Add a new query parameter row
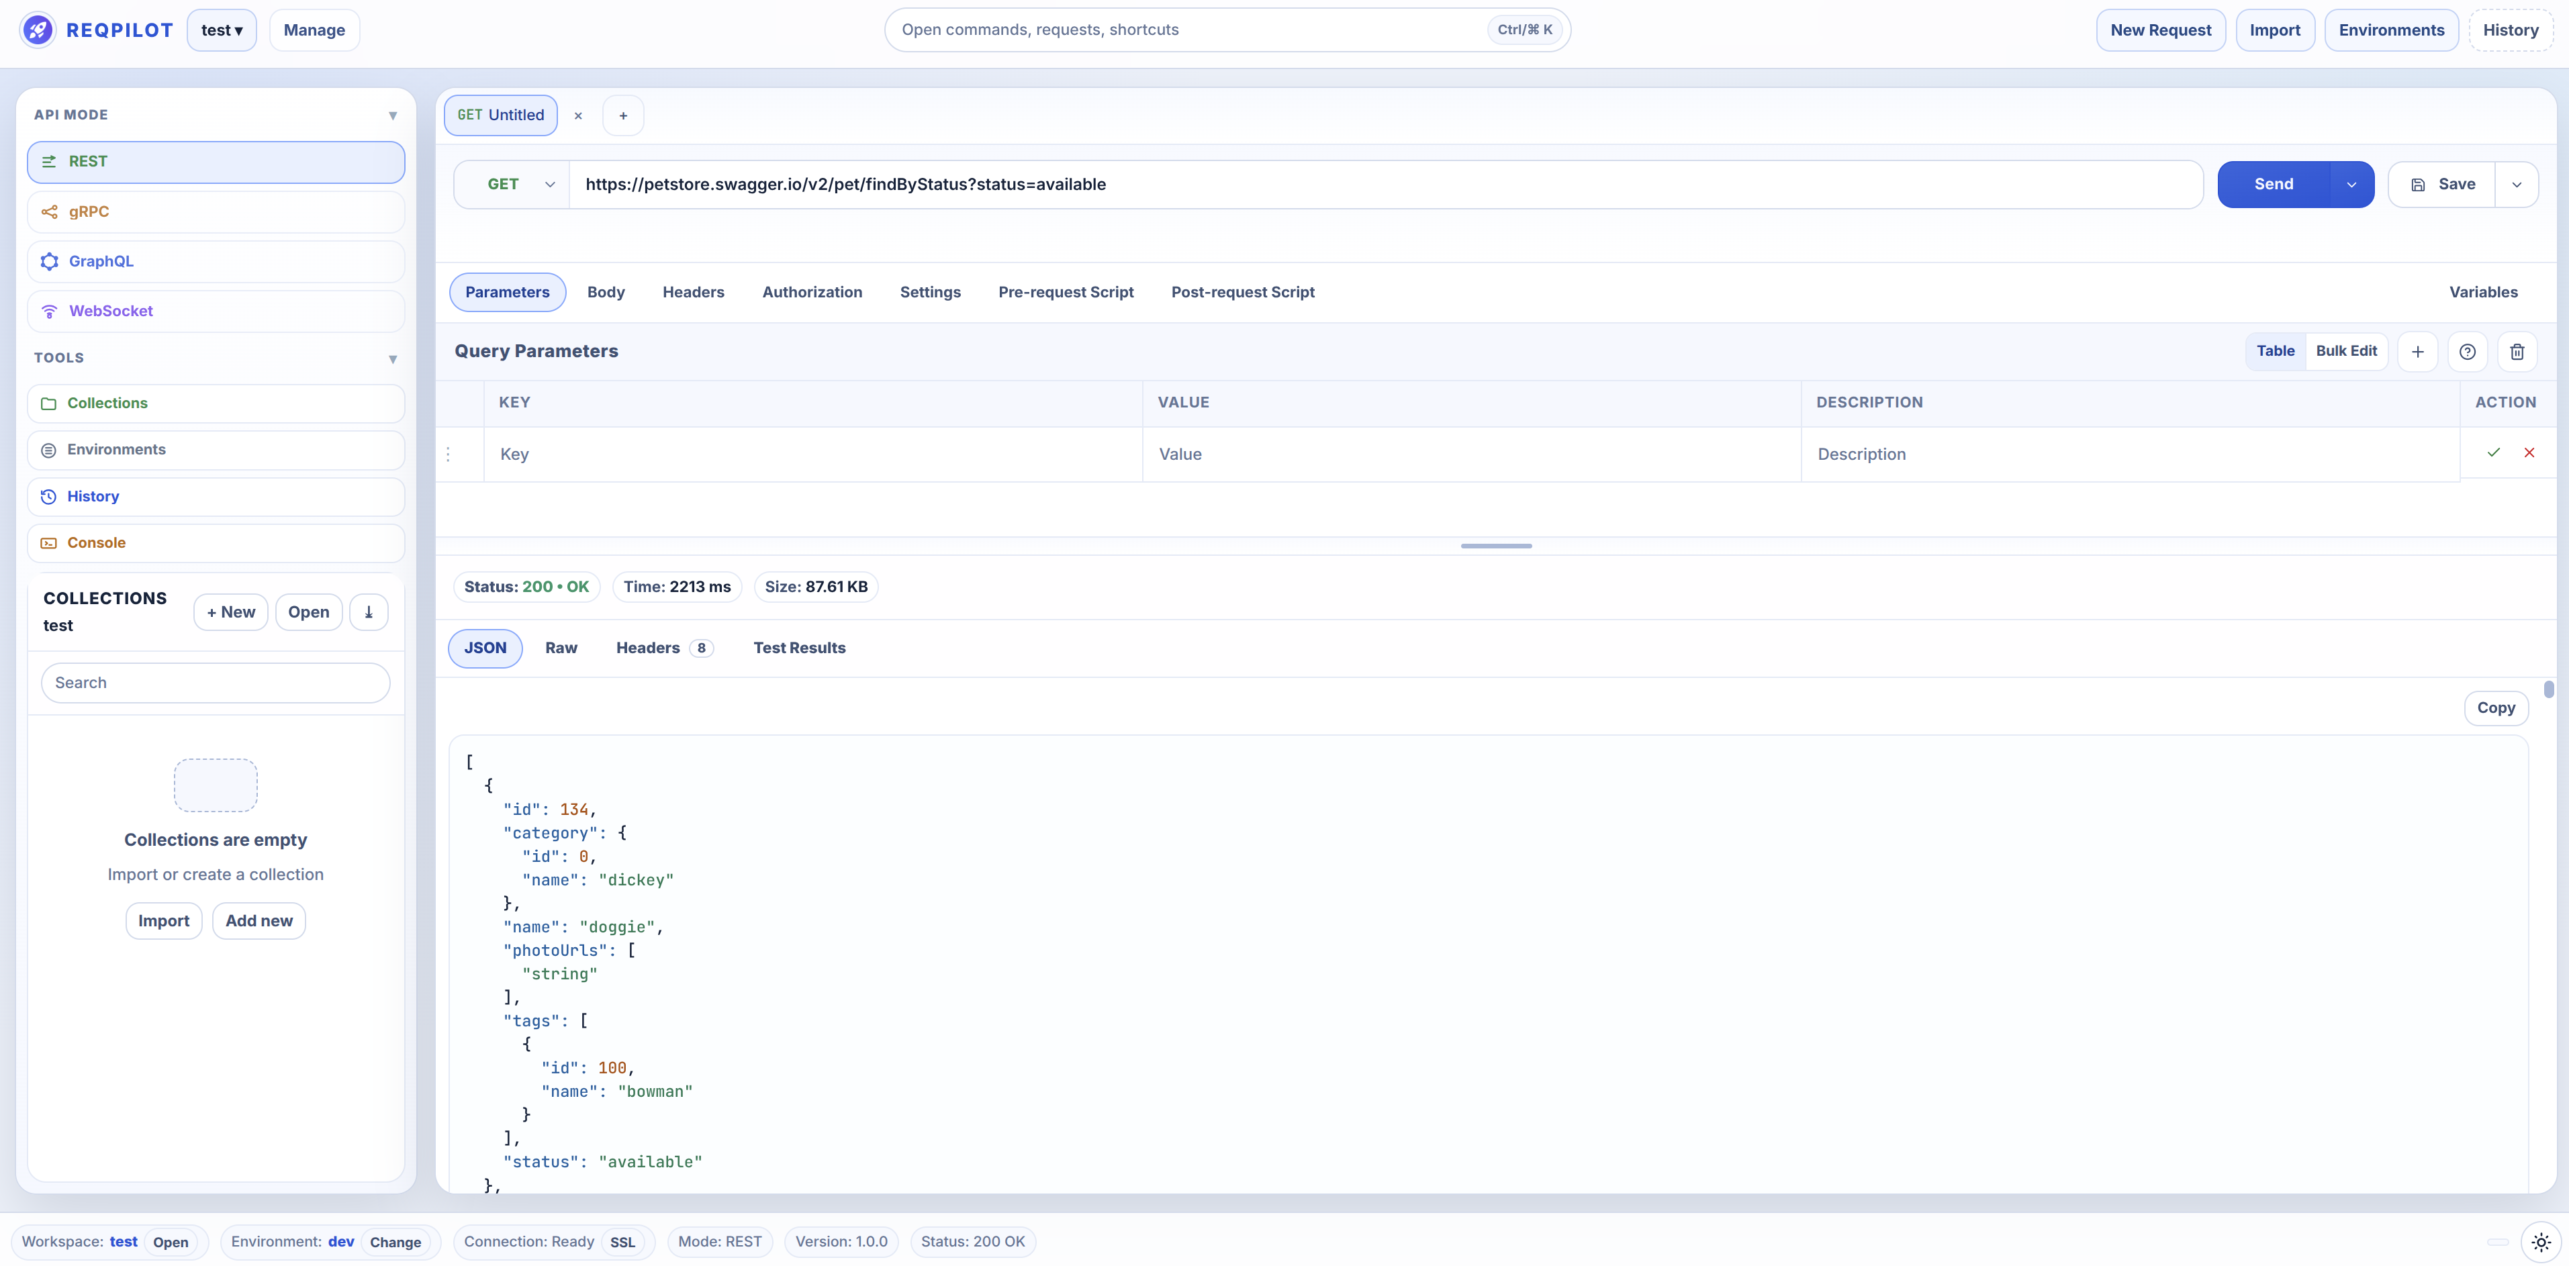Screen dimensions: 2569x1266 tap(2419, 351)
